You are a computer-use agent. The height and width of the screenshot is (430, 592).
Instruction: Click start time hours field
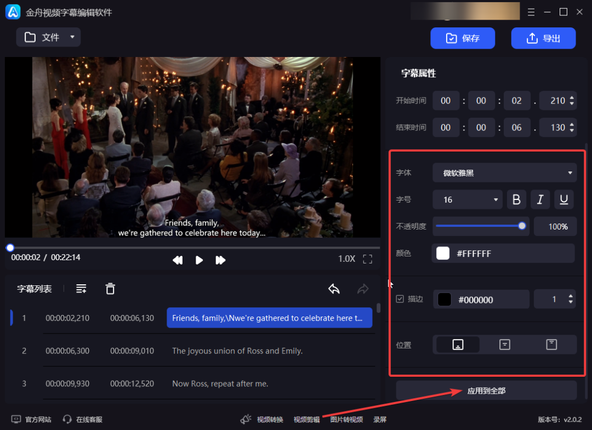446,101
